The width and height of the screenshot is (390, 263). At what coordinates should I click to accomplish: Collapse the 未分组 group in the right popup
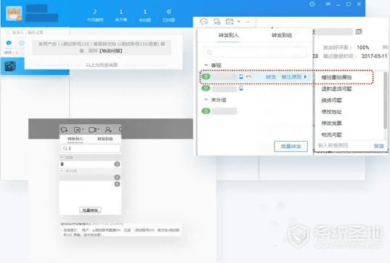tap(206, 100)
